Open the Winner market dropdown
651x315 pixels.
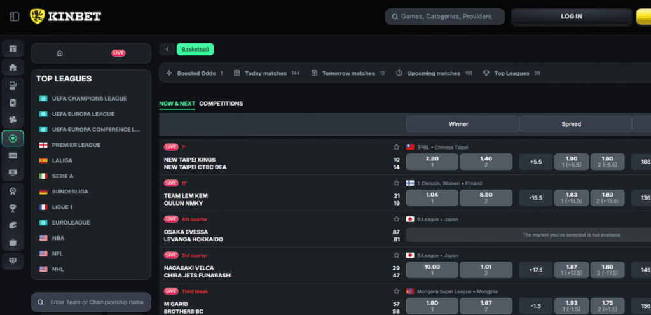tap(463, 124)
